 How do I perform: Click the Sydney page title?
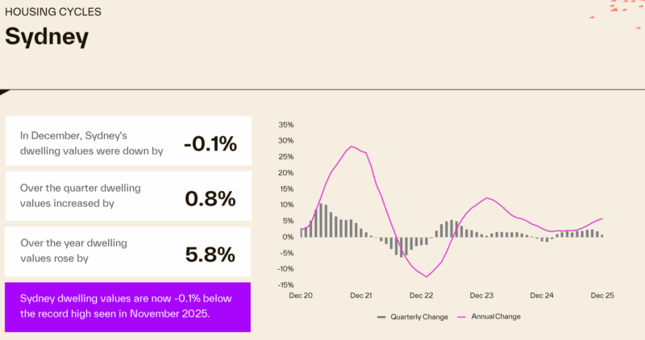coord(46,37)
